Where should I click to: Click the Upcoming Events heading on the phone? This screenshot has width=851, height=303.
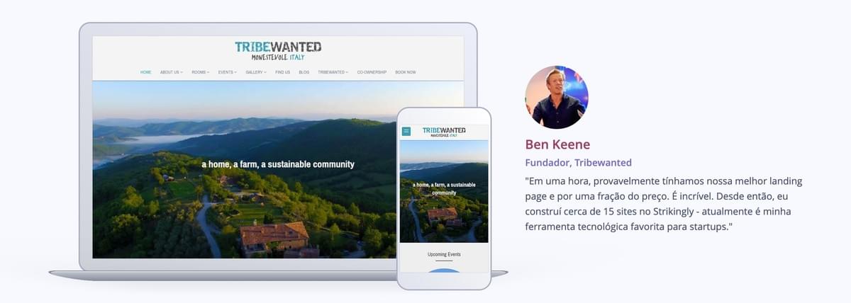(444, 254)
